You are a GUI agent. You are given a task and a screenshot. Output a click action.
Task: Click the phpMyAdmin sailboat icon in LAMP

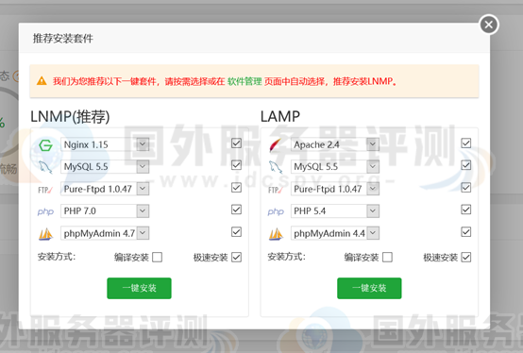[276, 234]
